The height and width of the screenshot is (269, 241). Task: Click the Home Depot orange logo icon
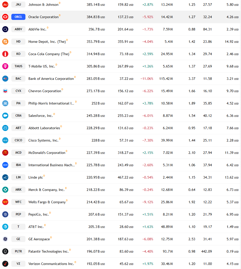tap(5, 42)
